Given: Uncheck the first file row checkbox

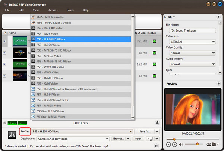Looking at the screenshot, I should coord(4,41).
